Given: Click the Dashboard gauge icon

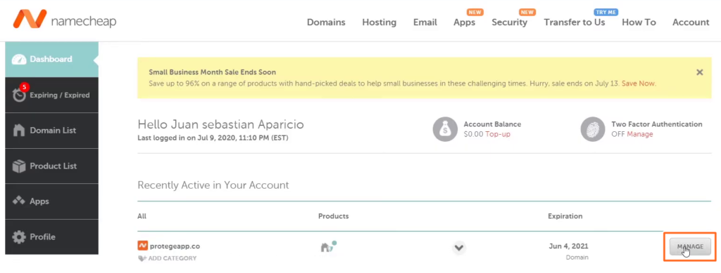Looking at the screenshot, I should click(x=19, y=60).
